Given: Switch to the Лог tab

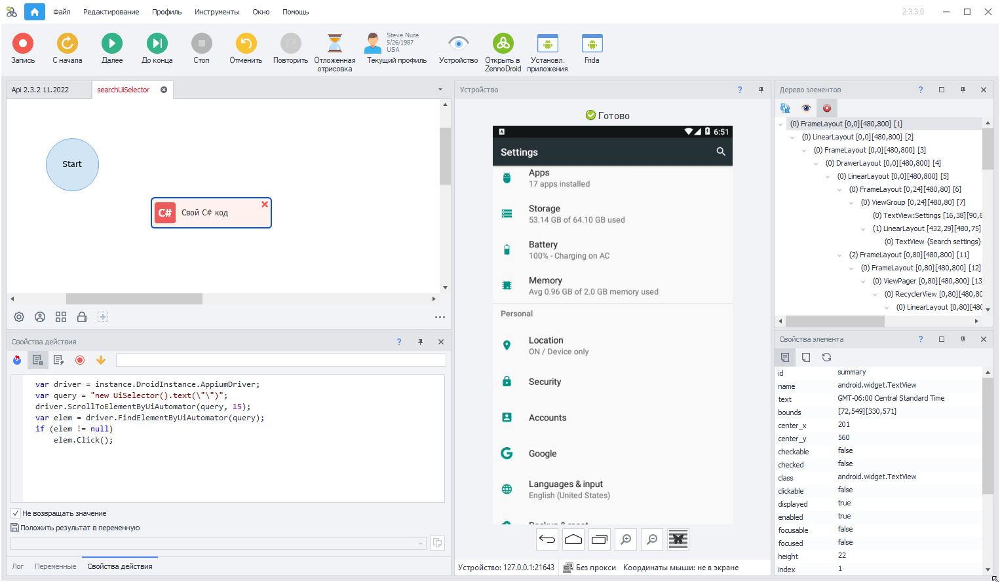Looking at the screenshot, I should pyautogui.click(x=18, y=566).
